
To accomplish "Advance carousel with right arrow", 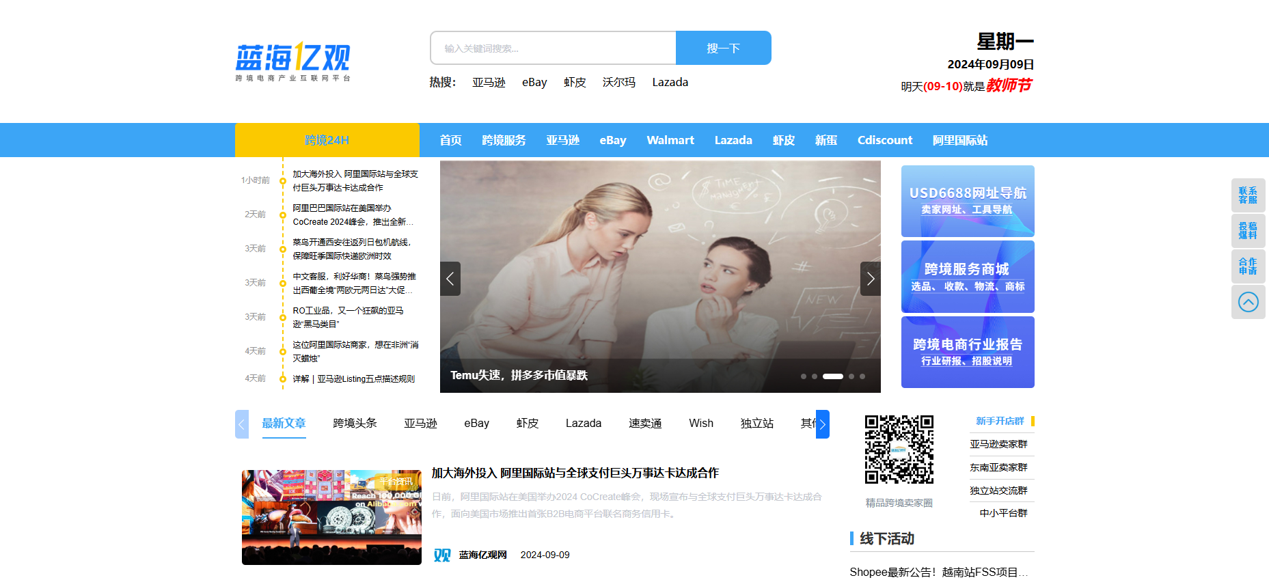I will click(870, 279).
